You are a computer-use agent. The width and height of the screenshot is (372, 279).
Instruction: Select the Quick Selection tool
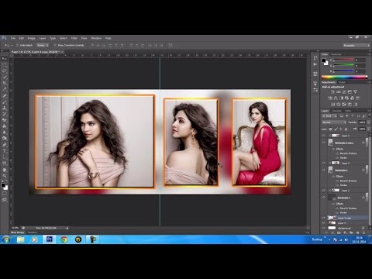tap(5, 77)
